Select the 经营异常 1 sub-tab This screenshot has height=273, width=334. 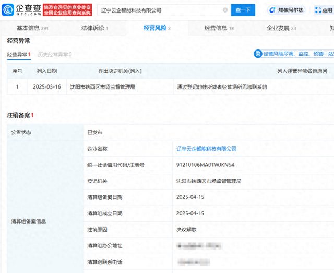coord(19,54)
